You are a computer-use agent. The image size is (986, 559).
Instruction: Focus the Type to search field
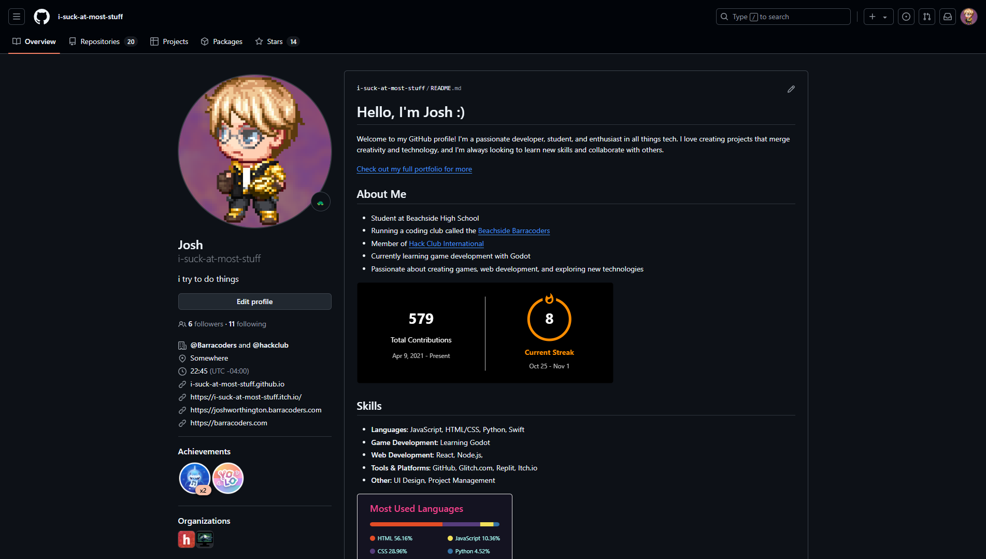(x=783, y=17)
